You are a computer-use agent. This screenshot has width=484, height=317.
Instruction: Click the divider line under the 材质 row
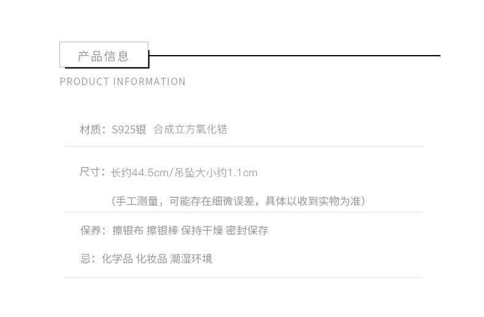(244, 147)
